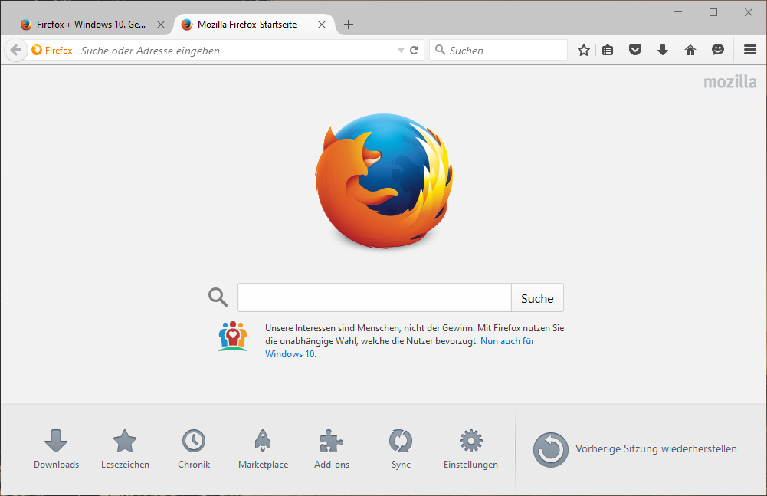Click the large Firefox logo
767x496 pixels.
pos(384,180)
